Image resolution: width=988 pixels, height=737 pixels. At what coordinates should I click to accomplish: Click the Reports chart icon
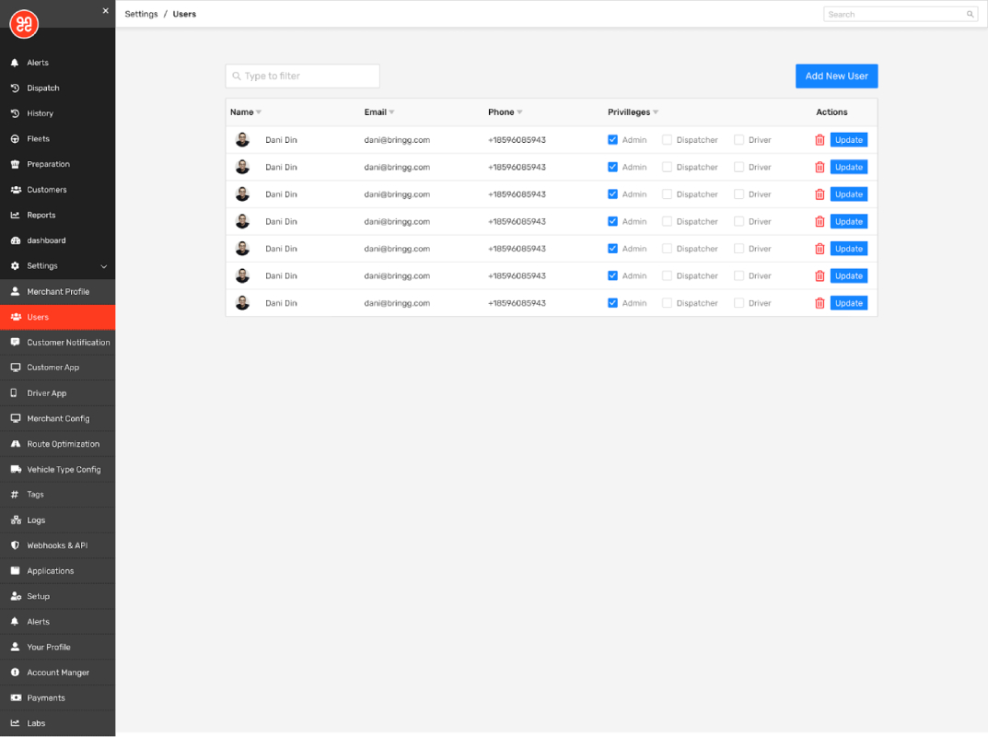click(x=15, y=215)
